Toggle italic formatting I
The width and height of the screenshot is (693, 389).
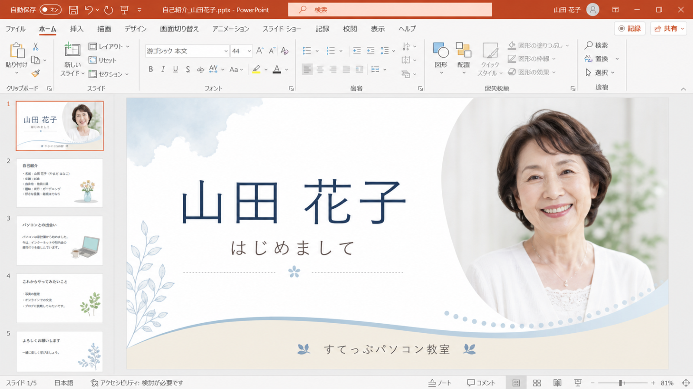coord(163,69)
